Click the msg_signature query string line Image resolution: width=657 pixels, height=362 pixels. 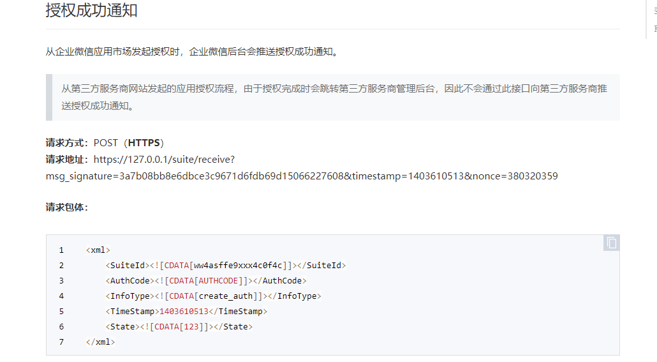pos(302,176)
